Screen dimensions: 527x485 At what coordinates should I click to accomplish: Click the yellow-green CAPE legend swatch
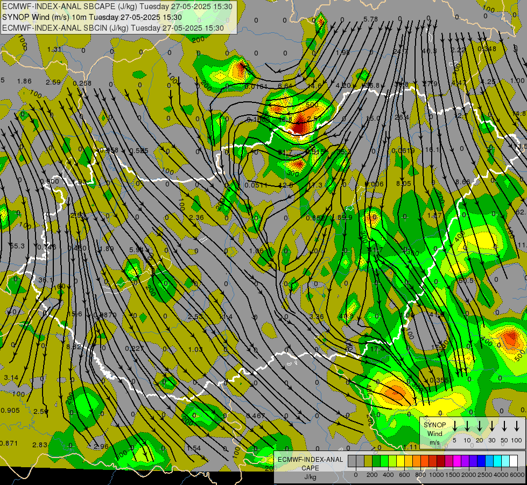392,461
